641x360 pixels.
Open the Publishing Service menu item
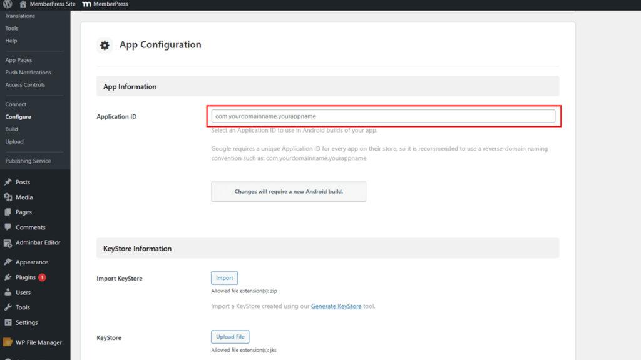coord(28,161)
